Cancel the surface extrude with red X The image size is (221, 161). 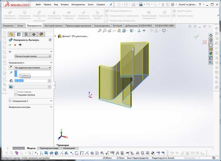[15, 45]
